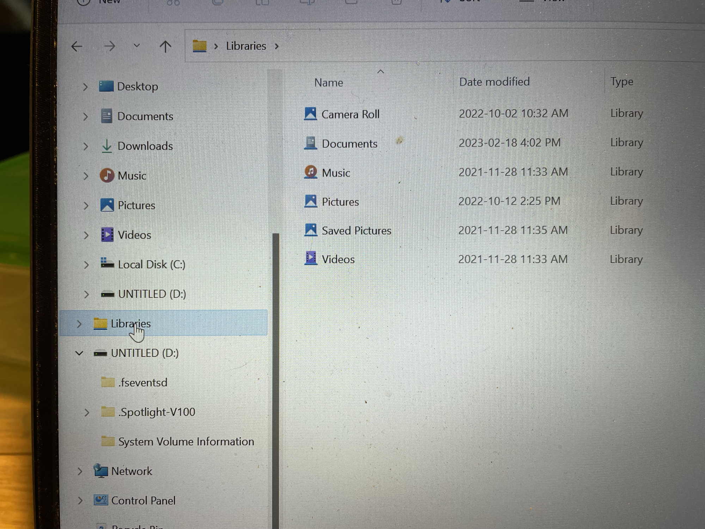This screenshot has height=529, width=705.
Task: Click the Up one level arrow
Action: [165, 46]
